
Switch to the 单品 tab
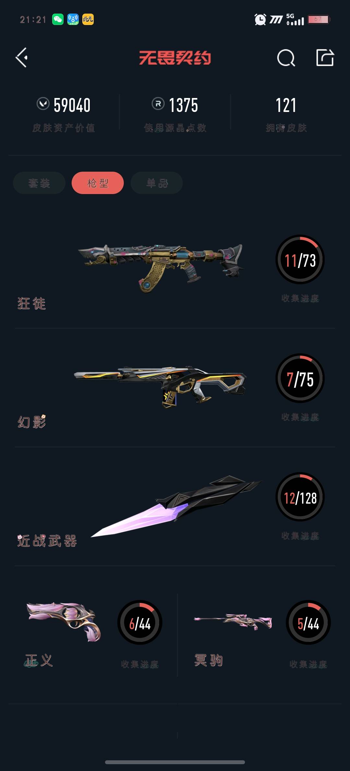coord(157,183)
